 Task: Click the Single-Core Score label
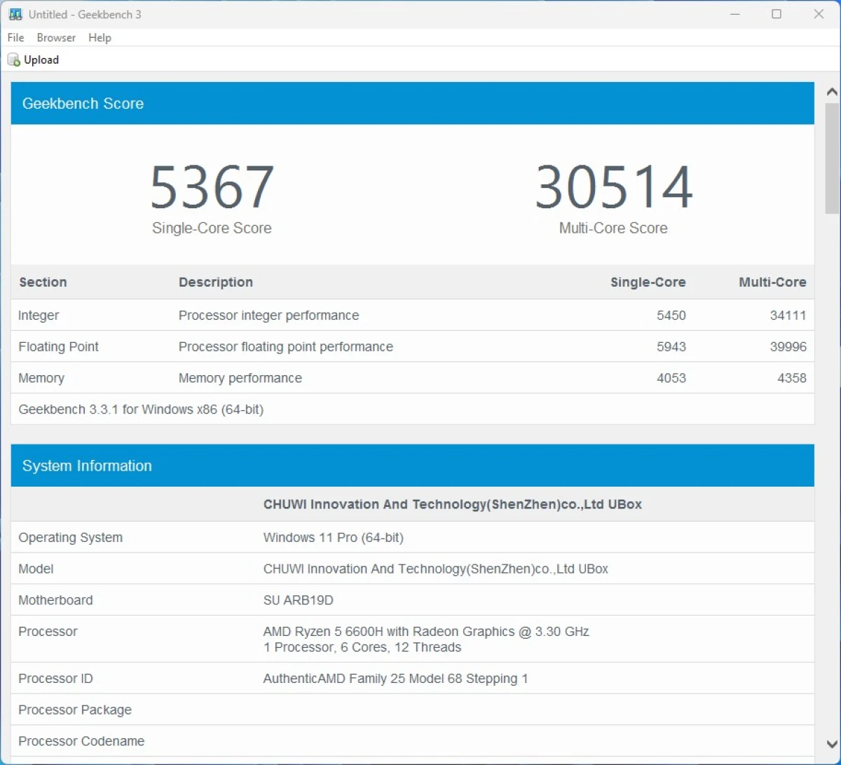pos(212,228)
